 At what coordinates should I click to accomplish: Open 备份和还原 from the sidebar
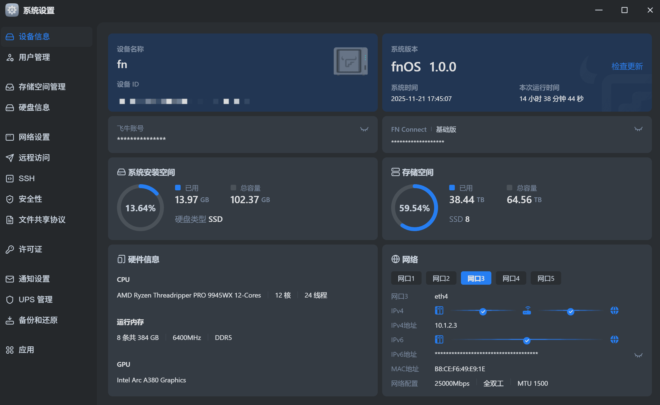[38, 320]
